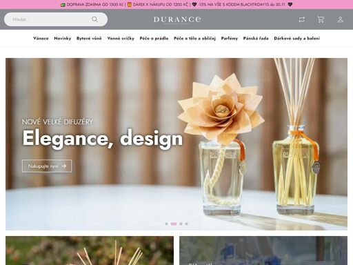Click the NOVÉ VELKÉ DIFUZÉRY banner text
This screenshot has height=265, width=353.
tap(57, 121)
